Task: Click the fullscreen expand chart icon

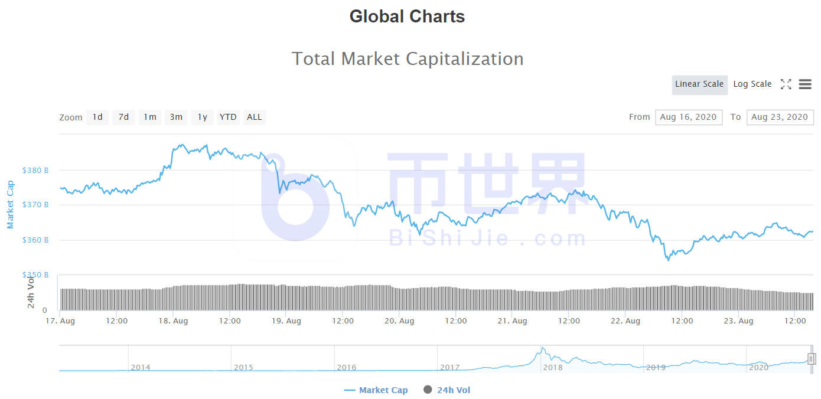Action: [786, 84]
